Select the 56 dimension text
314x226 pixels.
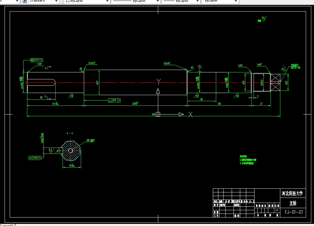pos(201,99)
